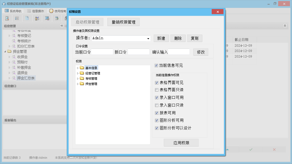This screenshot has width=292, height=164.
Task: Click the red X cancel icon in main window
Action: coord(274,149)
